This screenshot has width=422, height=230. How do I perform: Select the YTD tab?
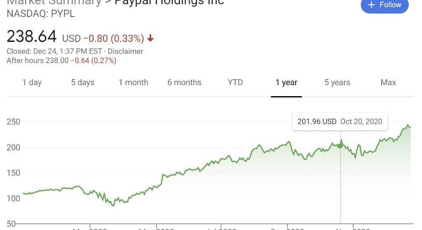[x=235, y=82]
